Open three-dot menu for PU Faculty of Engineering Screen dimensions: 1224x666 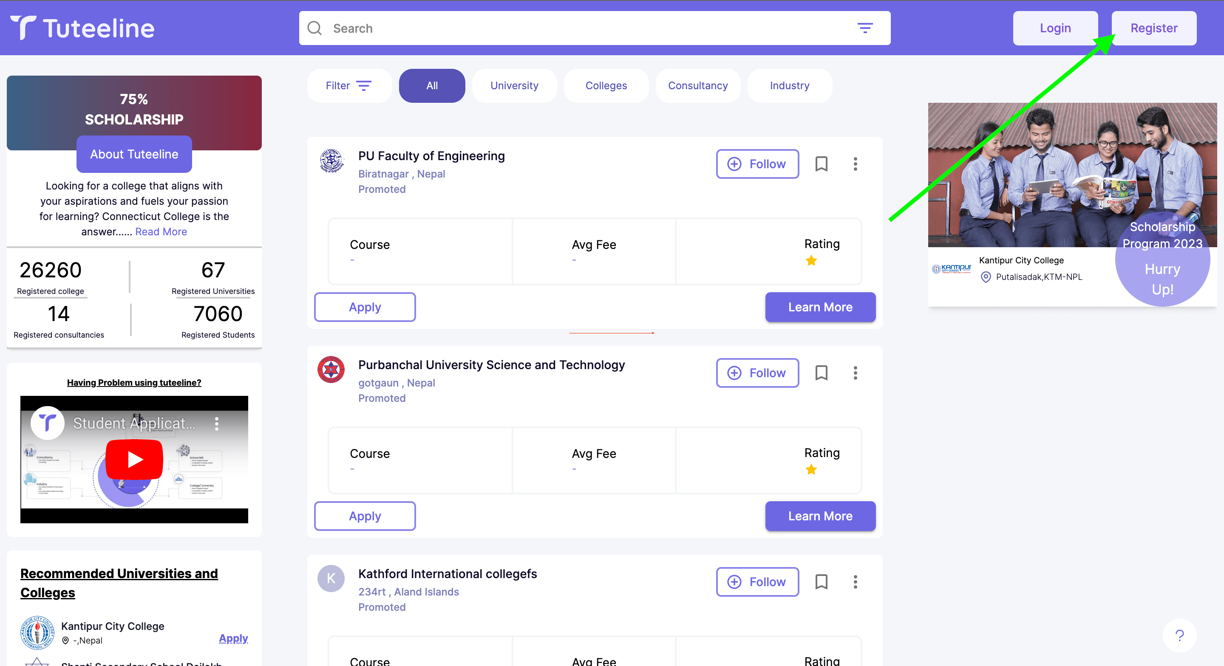coord(855,164)
